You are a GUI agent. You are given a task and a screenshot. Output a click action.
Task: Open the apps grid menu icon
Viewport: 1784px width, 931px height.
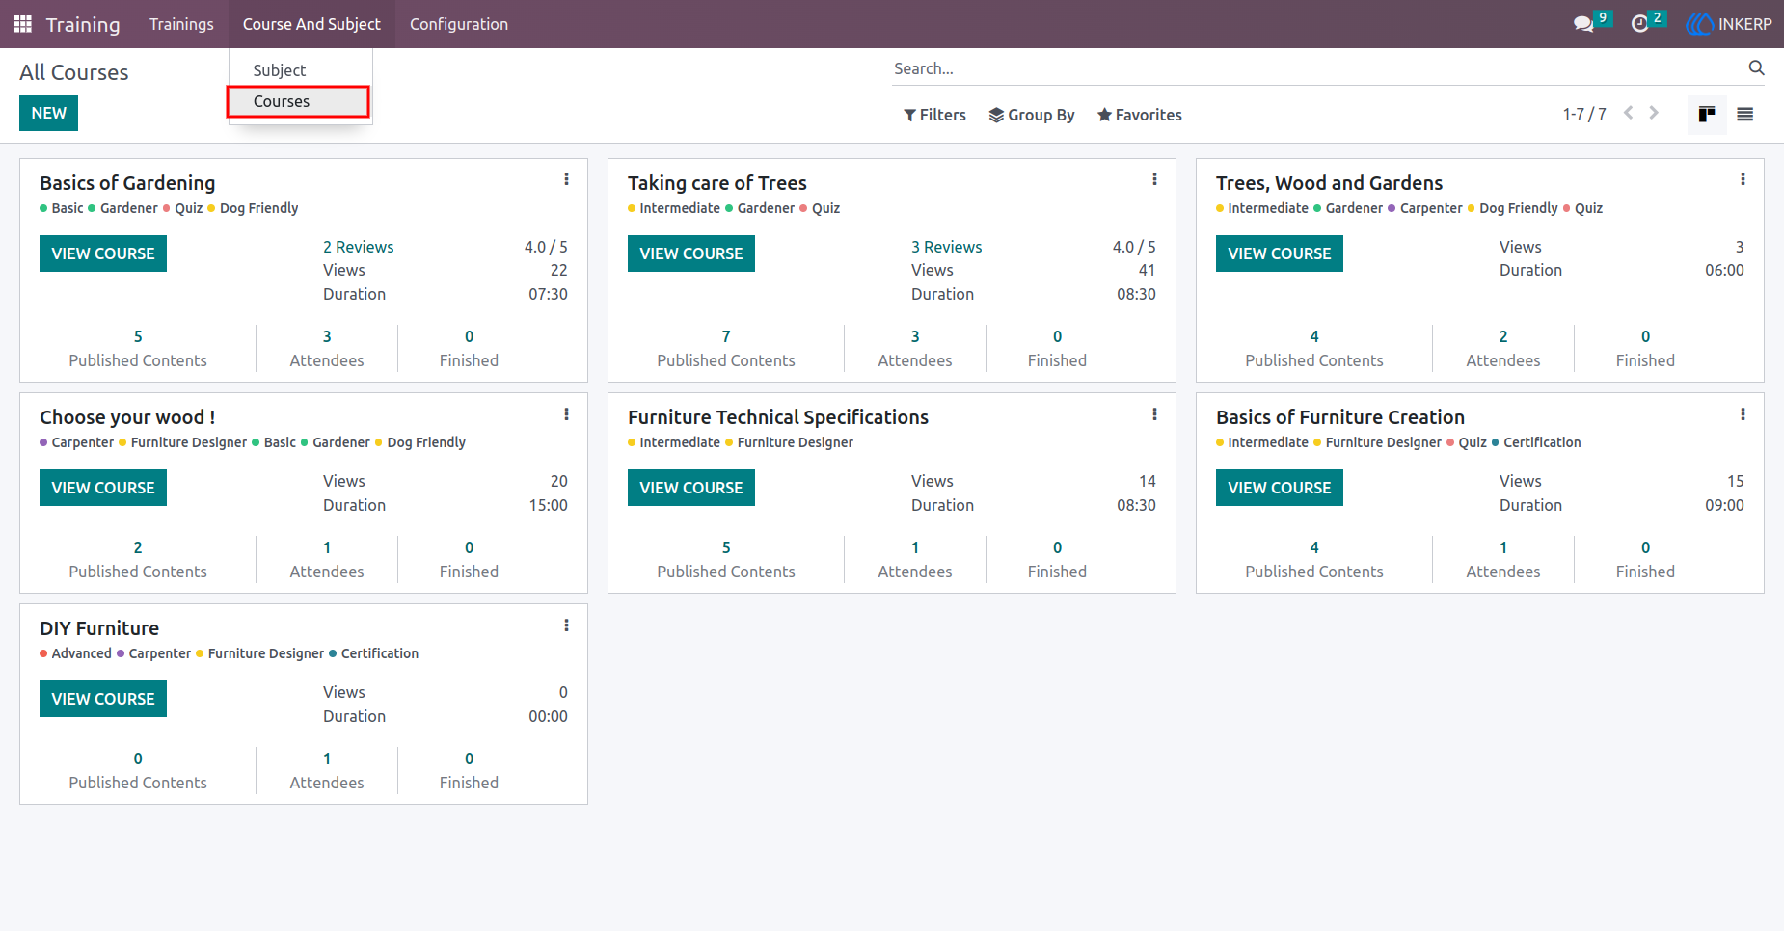click(23, 24)
